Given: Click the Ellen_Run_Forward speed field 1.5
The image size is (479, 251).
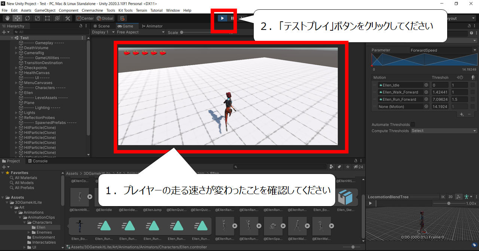Looking at the screenshot, I should click(x=459, y=100).
